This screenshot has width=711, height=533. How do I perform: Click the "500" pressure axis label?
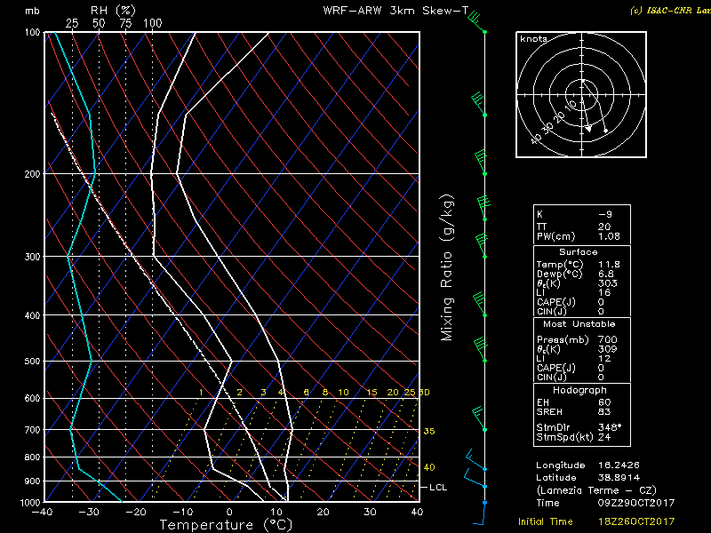[32, 362]
